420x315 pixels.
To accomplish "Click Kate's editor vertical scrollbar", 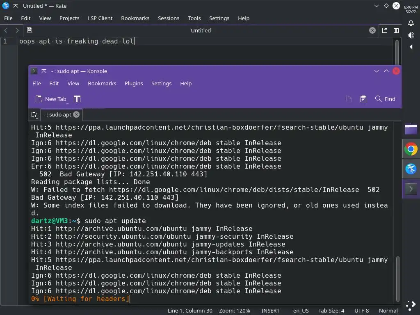I will pyautogui.click(x=397, y=52).
